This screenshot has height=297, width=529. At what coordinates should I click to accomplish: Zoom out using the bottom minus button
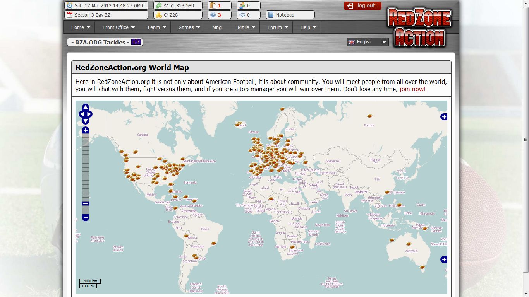coord(86,217)
